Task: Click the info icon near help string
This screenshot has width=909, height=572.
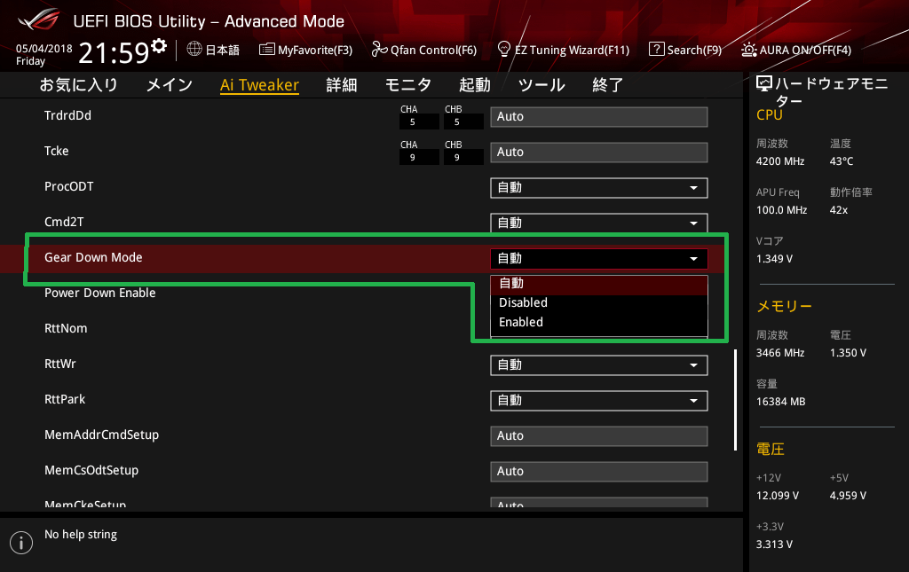Action: click(x=21, y=543)
